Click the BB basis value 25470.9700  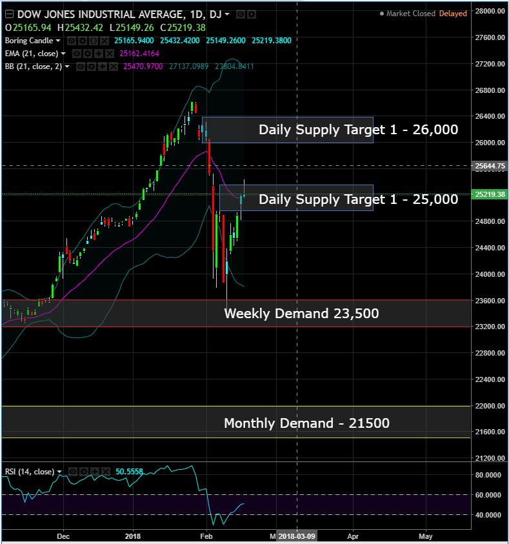coord(143,66)
